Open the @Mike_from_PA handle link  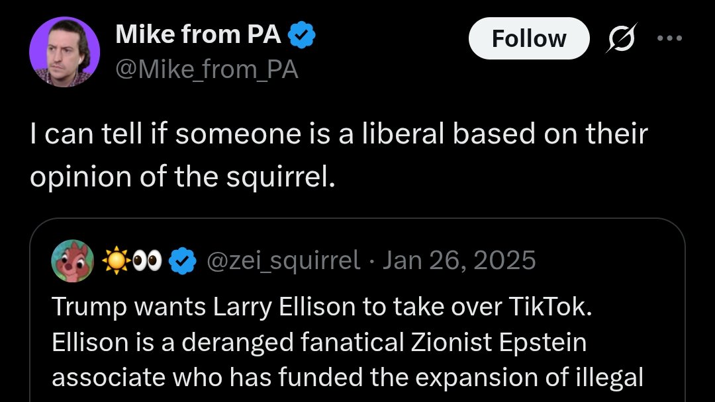click(207, 69)
